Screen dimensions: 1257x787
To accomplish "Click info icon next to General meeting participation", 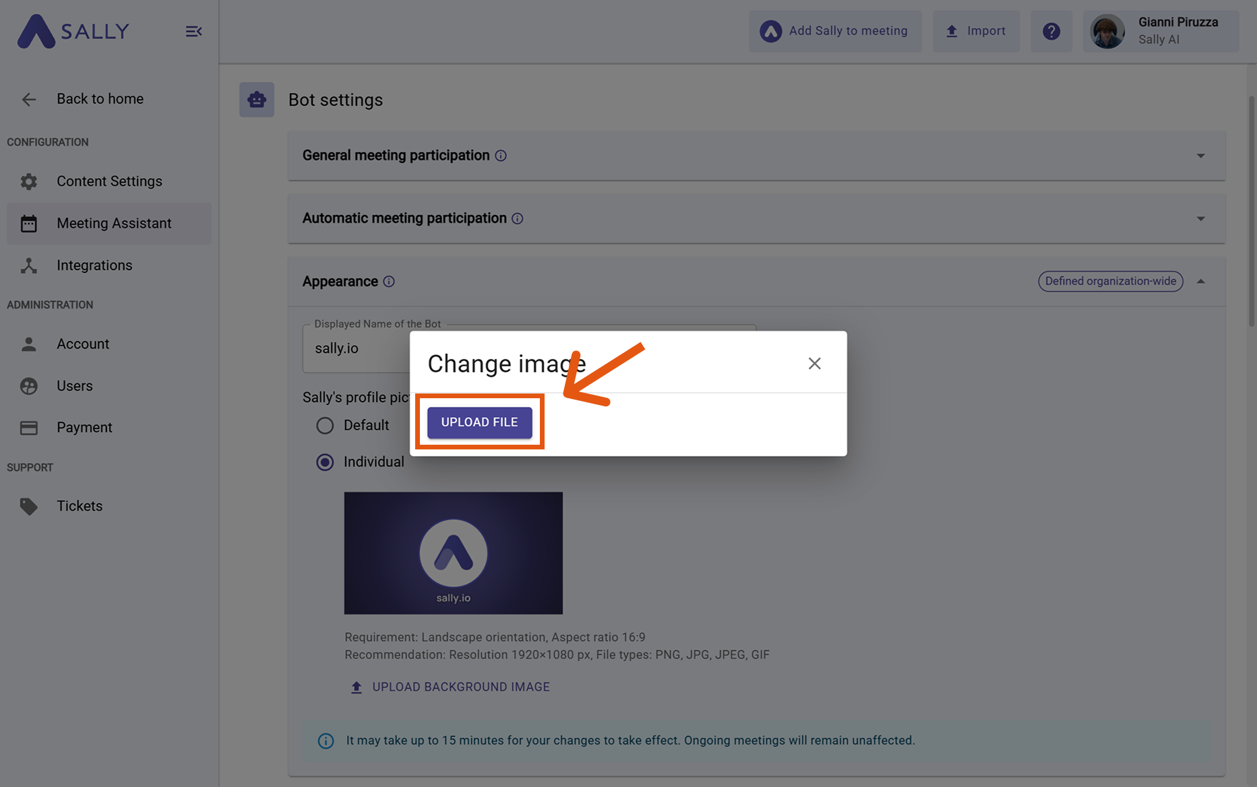I will coord(501,156).
